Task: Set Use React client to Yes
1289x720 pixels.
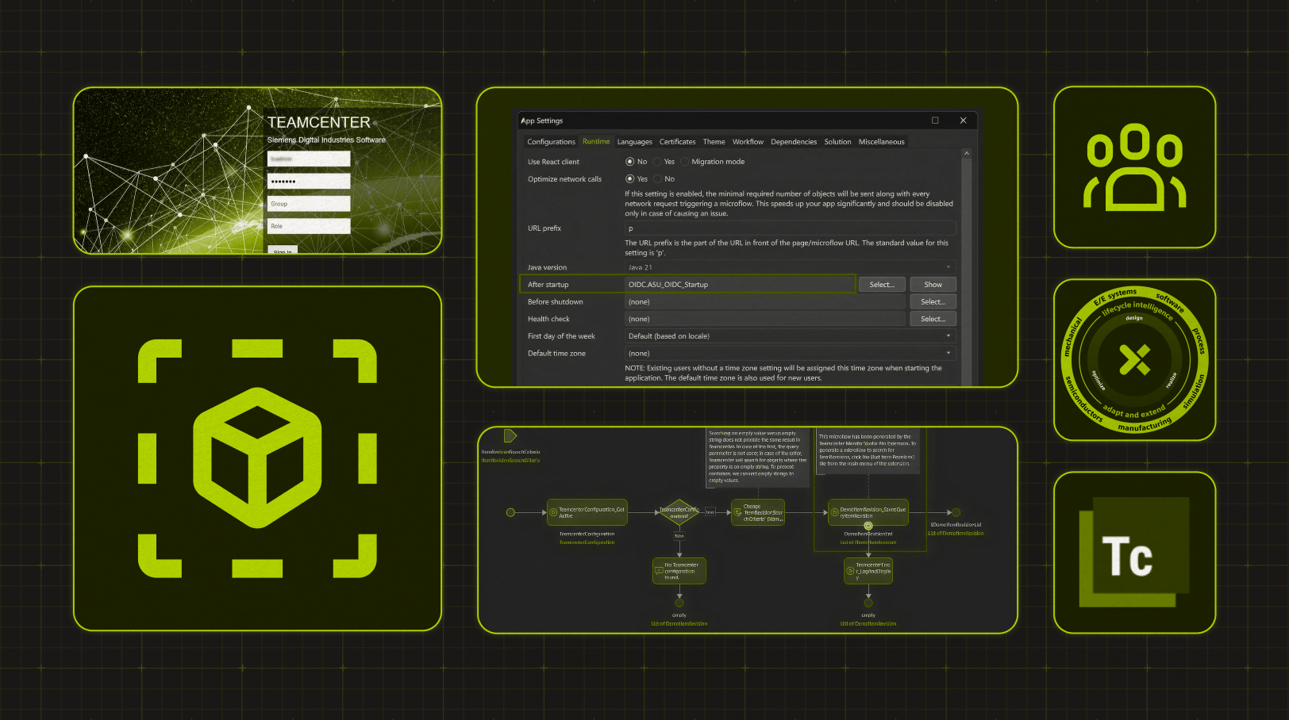Action: (657, 162)
